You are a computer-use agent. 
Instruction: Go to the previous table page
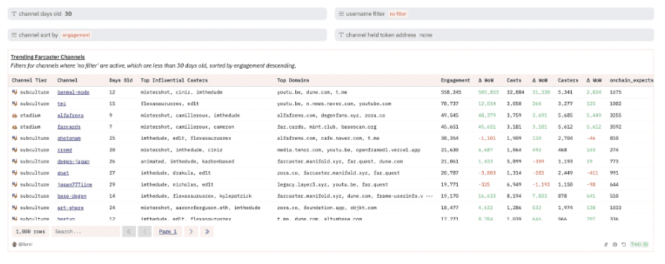(x=145, y=232)
